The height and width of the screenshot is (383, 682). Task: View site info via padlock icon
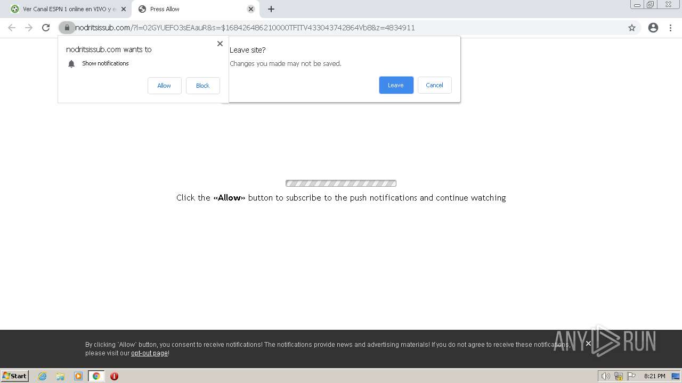coord(67,28)
